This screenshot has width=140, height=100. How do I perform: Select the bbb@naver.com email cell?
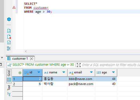click(81, 79)
